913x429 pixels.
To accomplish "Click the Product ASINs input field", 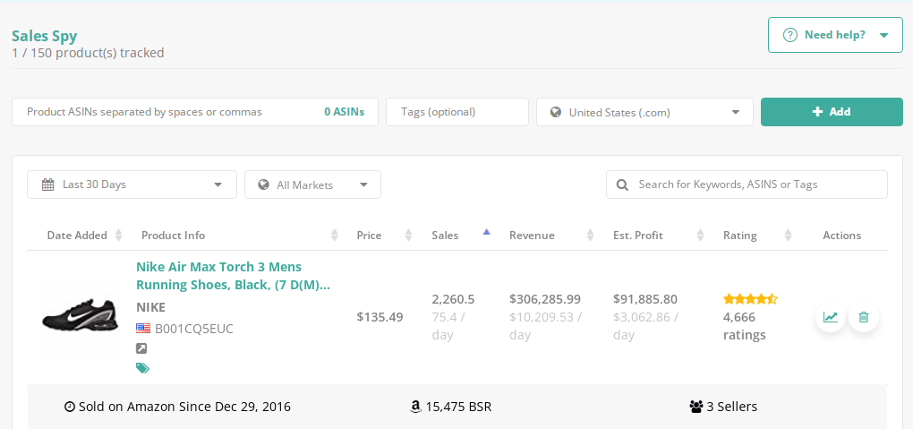I will pos(170,112).
